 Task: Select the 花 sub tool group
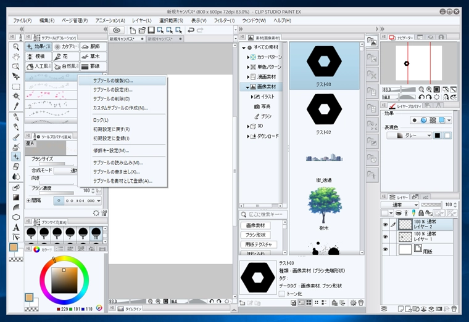66,57
